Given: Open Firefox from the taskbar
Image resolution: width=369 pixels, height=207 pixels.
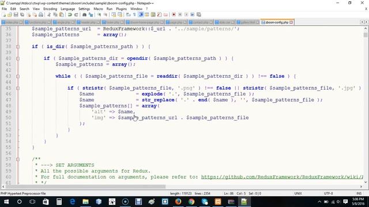Looking at the screenshot, I should coord(178,202).
